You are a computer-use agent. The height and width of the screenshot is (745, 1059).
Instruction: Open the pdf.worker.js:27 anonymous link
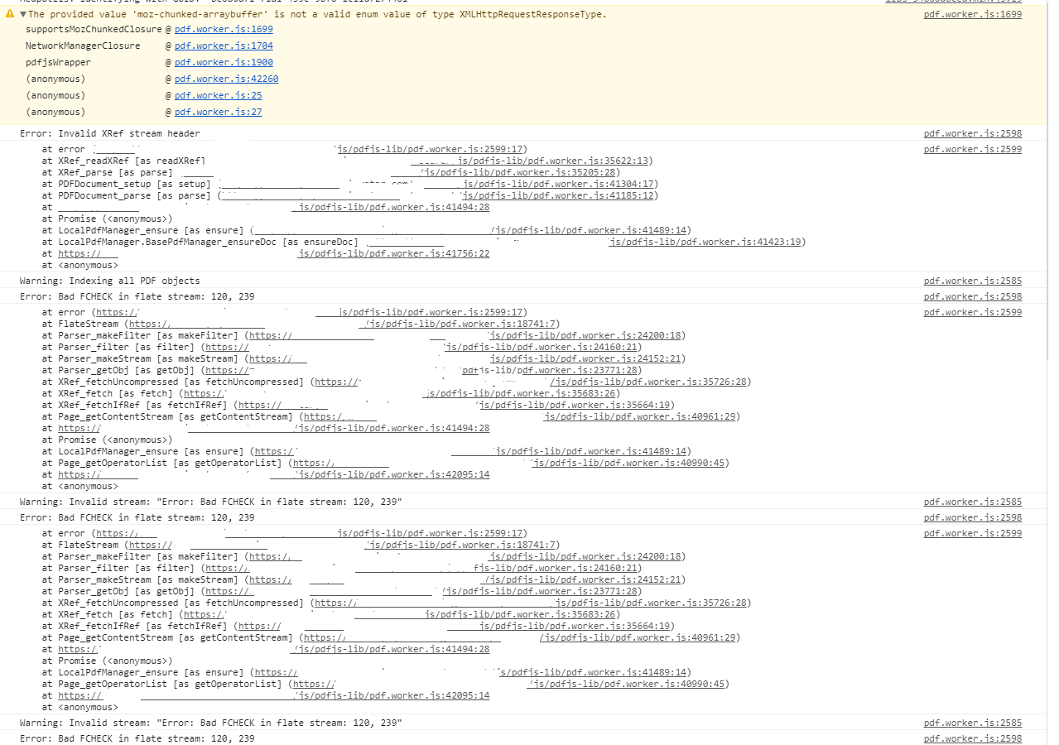tap(218, 112)
